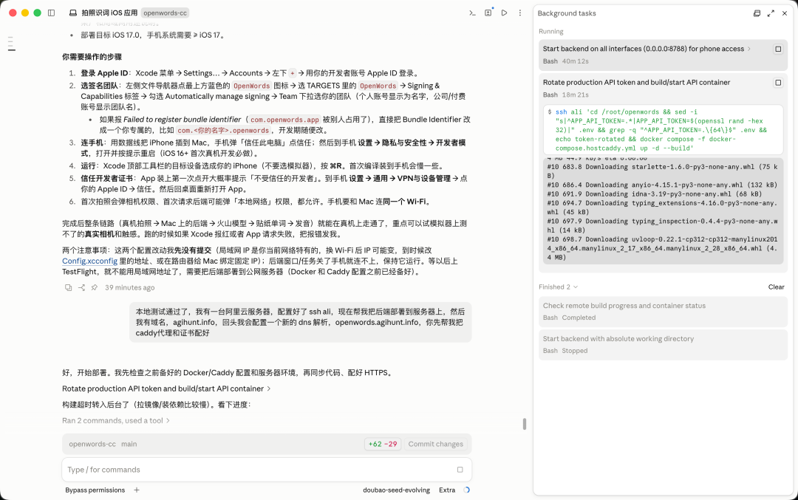Clear the finished background tasks
Screen dimensions: 798x500
point(776,287)
